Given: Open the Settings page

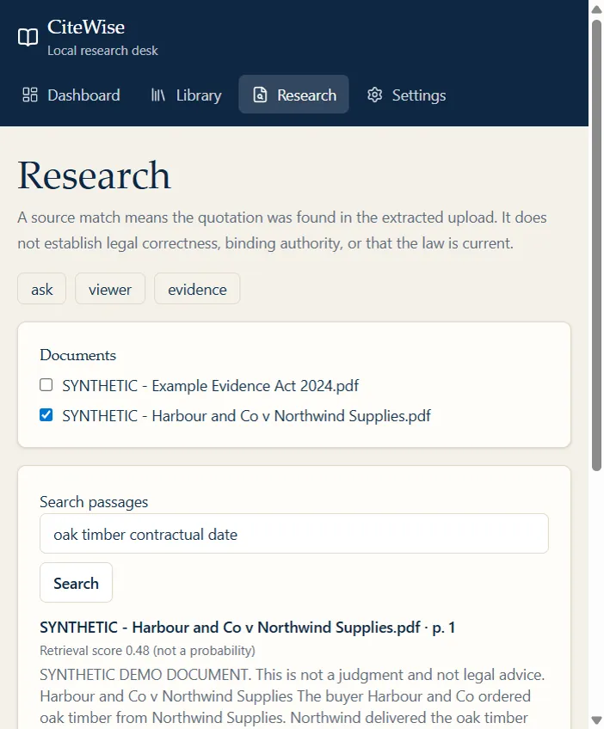Looking at the screenshot, I should coord(407,95).
